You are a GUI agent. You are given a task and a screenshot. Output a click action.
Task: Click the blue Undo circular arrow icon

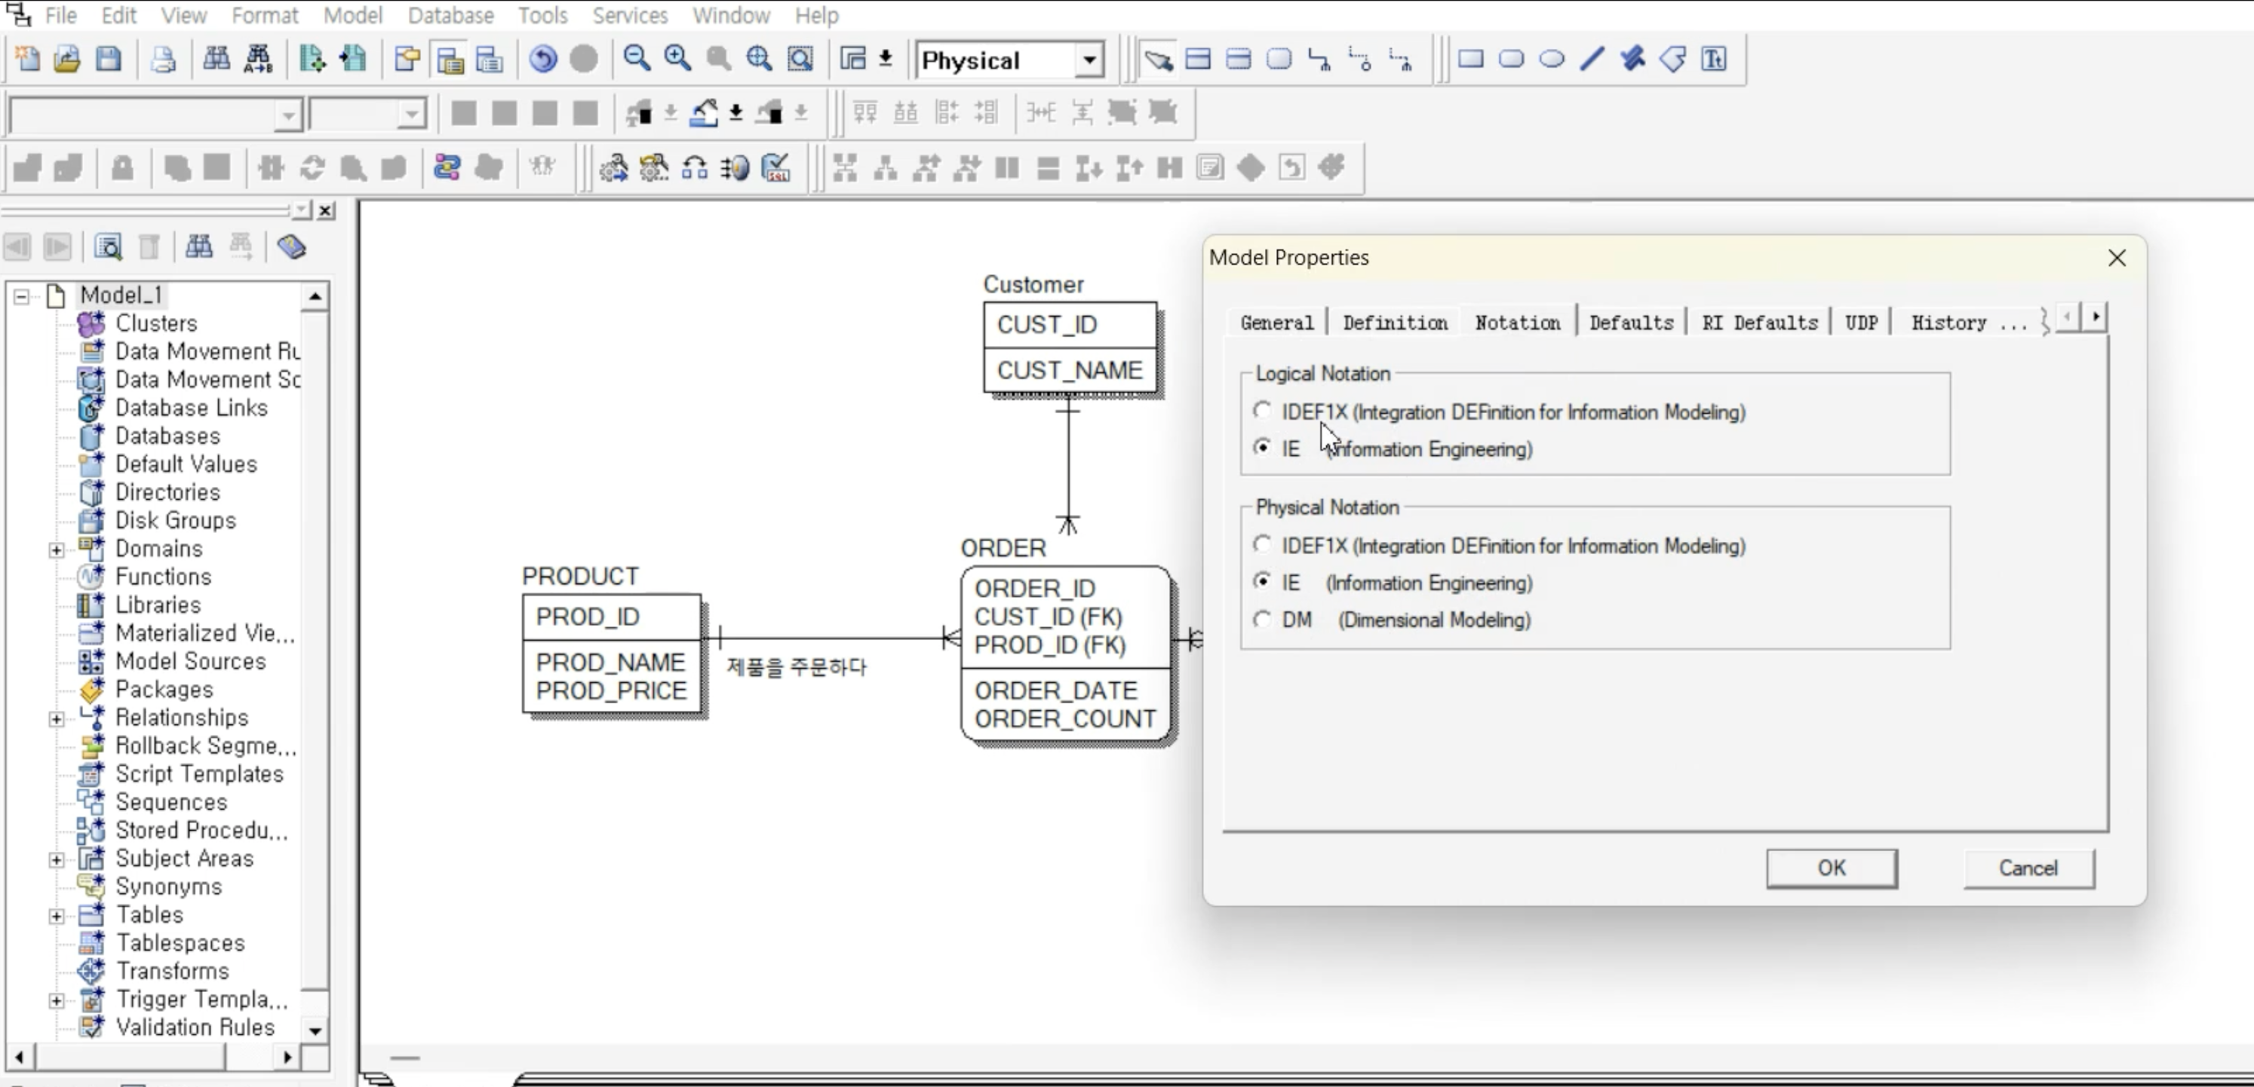pos(542,60)
